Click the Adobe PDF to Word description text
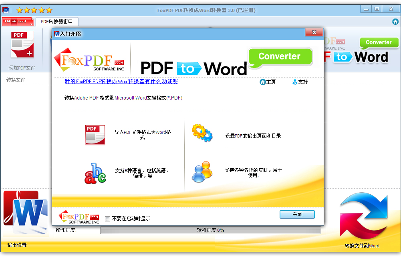The image size is (401, 257). [x=123, y=98]
